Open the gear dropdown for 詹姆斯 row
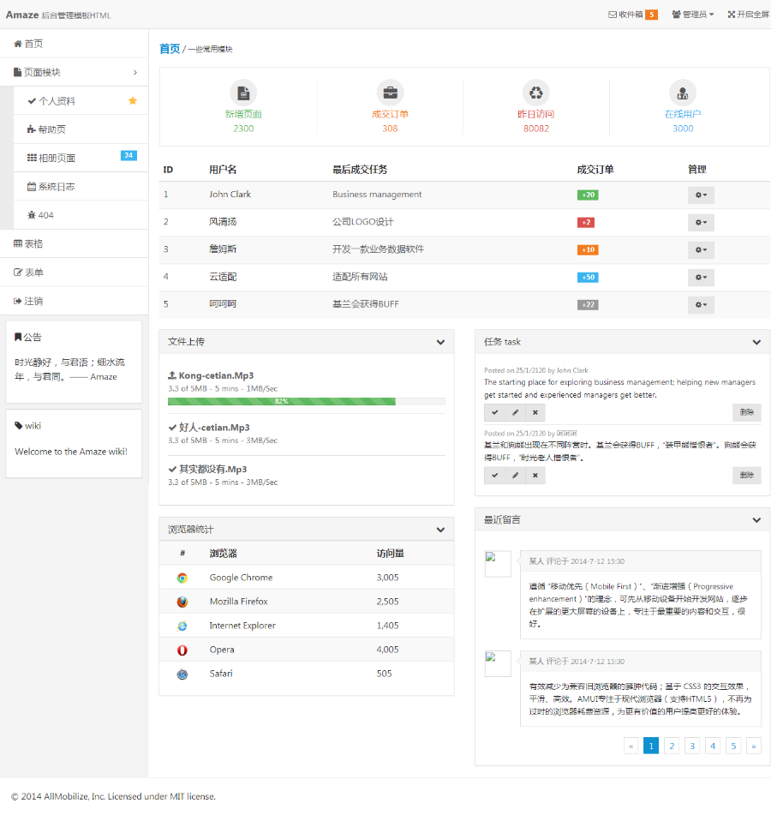The width and height of the screenshot is (771, 827). coord(701,249)
